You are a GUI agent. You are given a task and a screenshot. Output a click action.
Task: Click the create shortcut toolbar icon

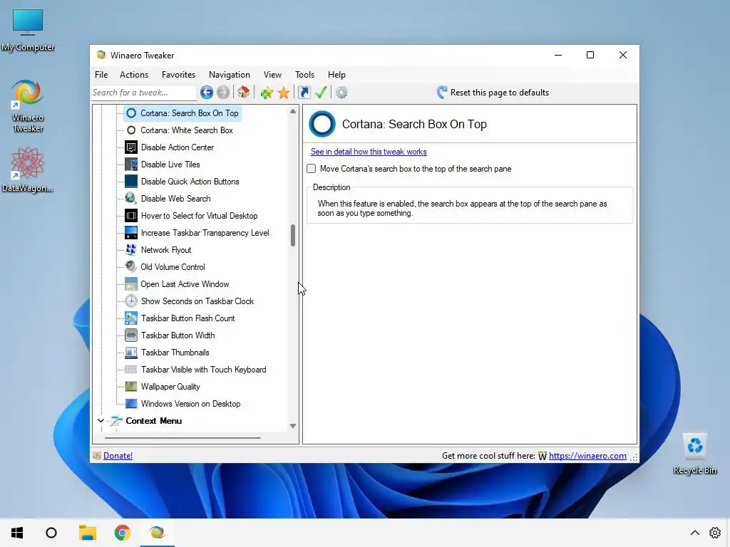[304, 93]
